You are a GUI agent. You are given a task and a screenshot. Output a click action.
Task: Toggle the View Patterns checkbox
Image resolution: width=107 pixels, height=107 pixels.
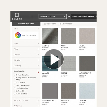(60, 24)
